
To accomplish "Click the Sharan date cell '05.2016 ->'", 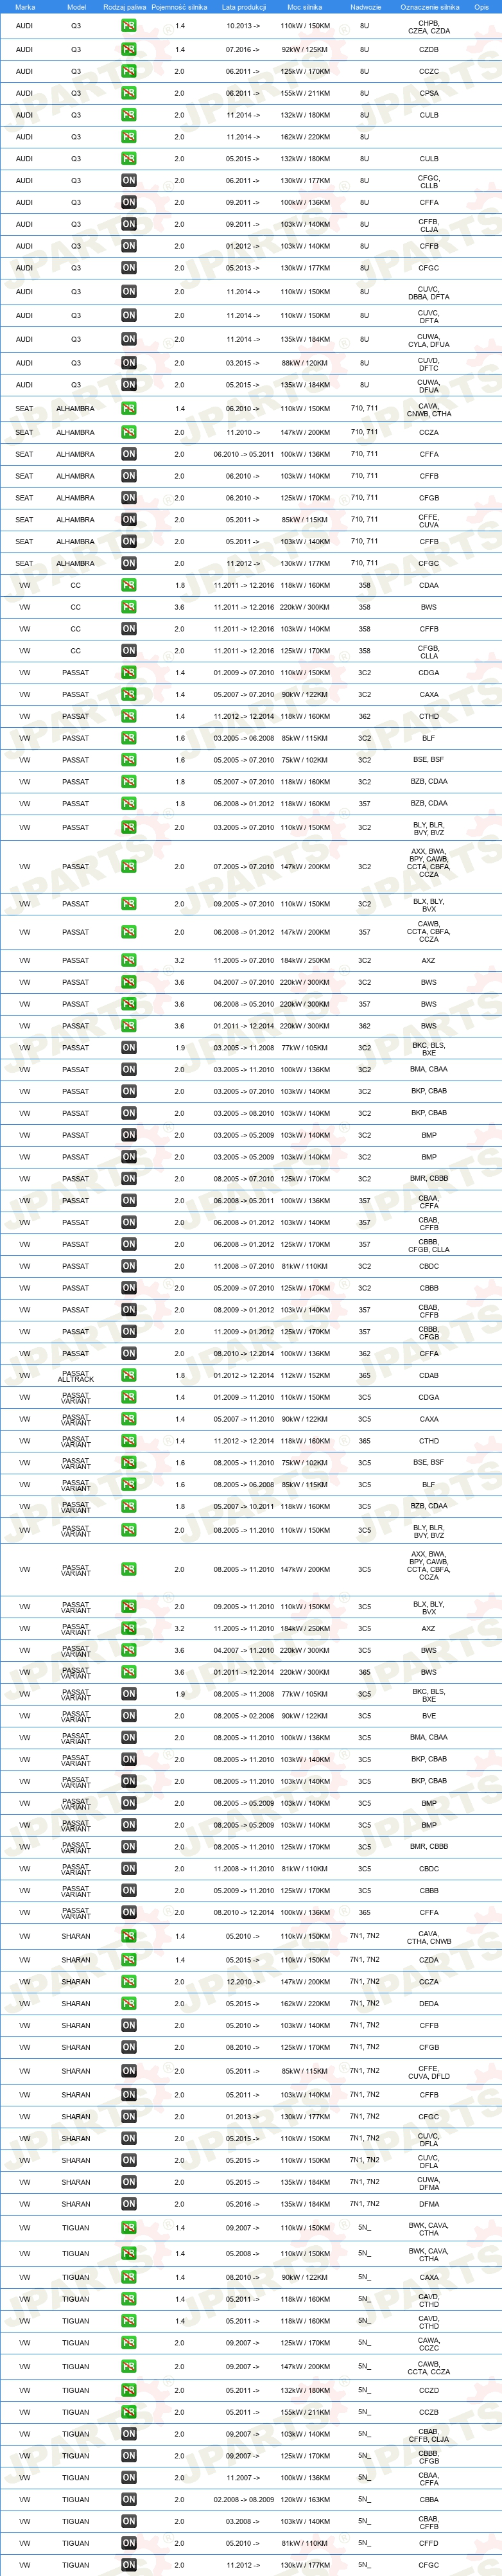I will pyautogui.click(x=242, y=2204).
